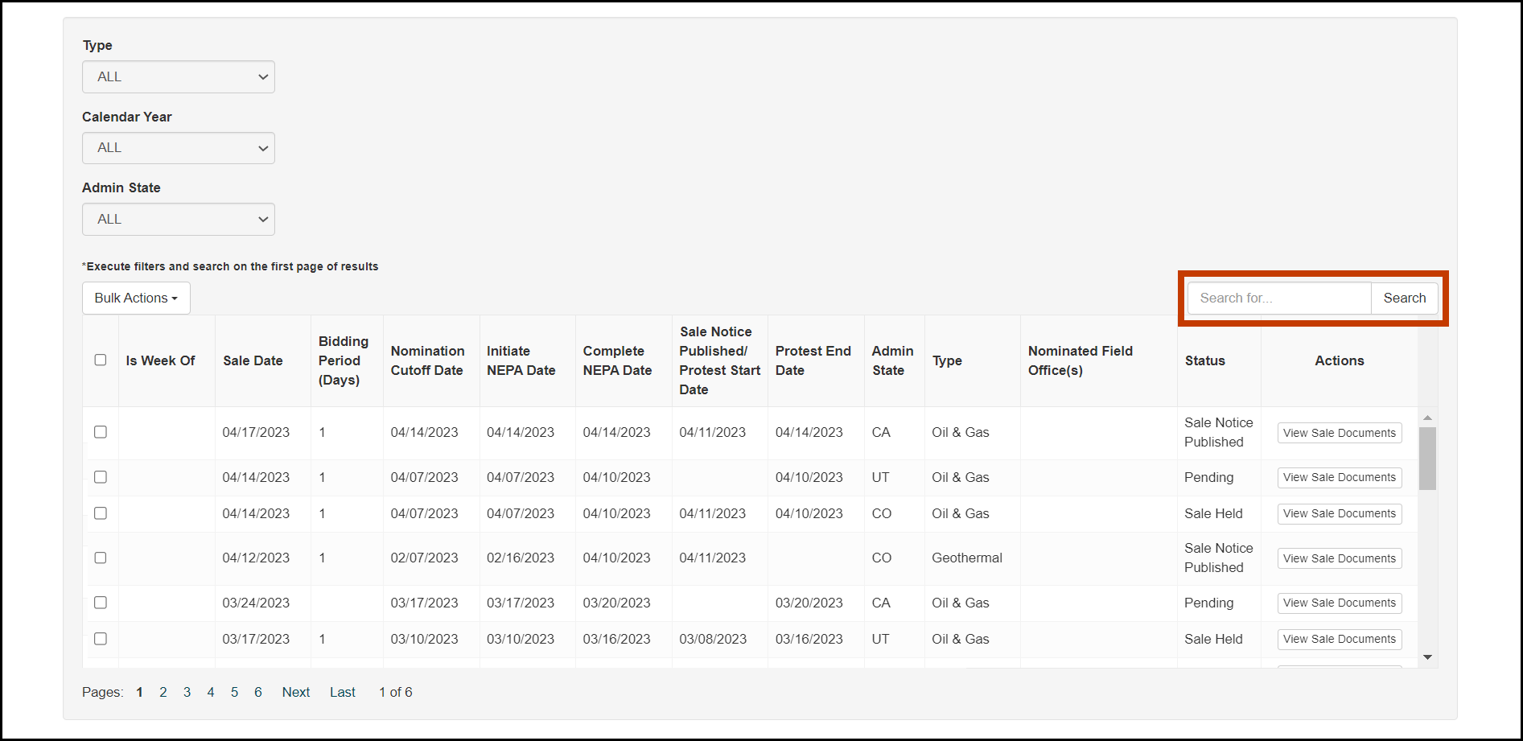This screenshot has width=1523, height=741.
Task: View Sale Documents for the Geothermal sale
Action: [x=1339, y=558]
